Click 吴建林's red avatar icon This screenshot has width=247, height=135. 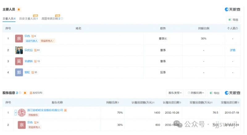pyautogui.click(x=19, y=61)
